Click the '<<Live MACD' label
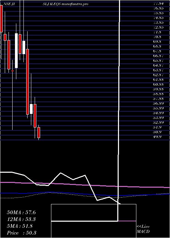This screenshot has height=238, width=170. click(x=143, y=229)
